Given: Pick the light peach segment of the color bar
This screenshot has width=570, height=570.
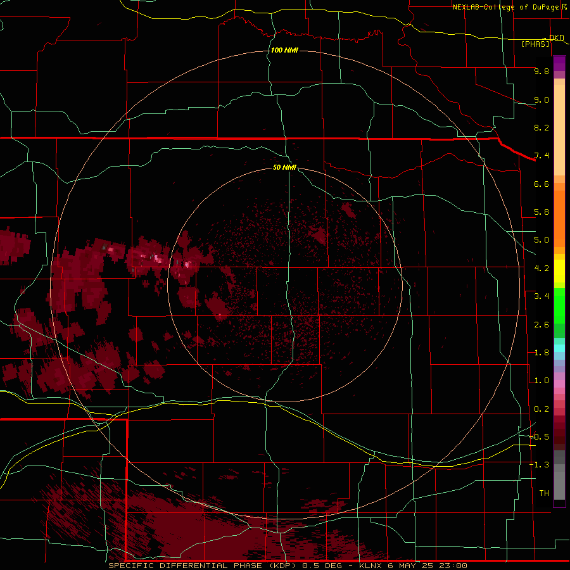Looking at the screenshot, I should [x=559, y=130].
